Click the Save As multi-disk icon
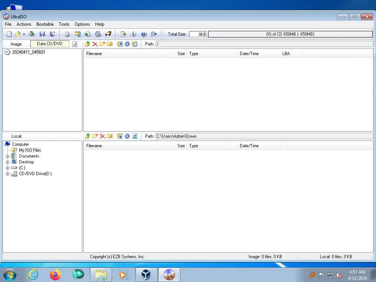The image size is (376, 282). click(x=53, y=34)
